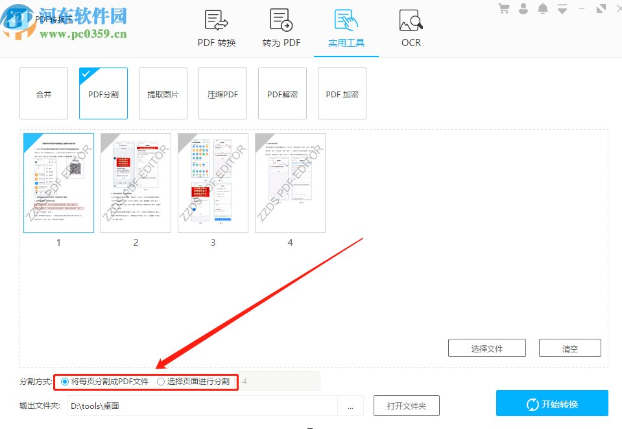Click the 打开文件夹 button
The height and width of the screenshot is (429, 622).
407,406
